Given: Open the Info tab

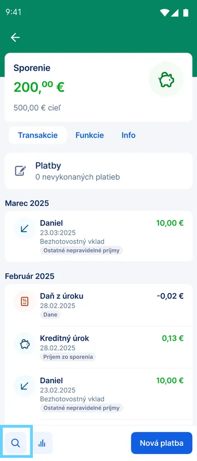Looking at the screenshot, I should 129,135.
